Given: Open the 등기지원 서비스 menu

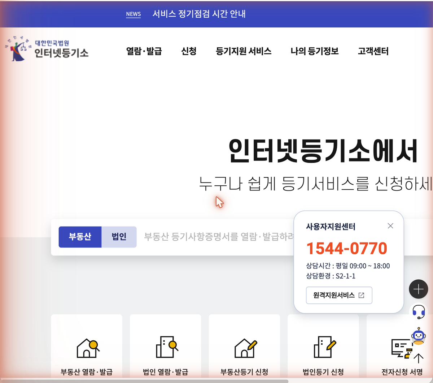Looking at the screenshot, I should click(x=244, y=51).
